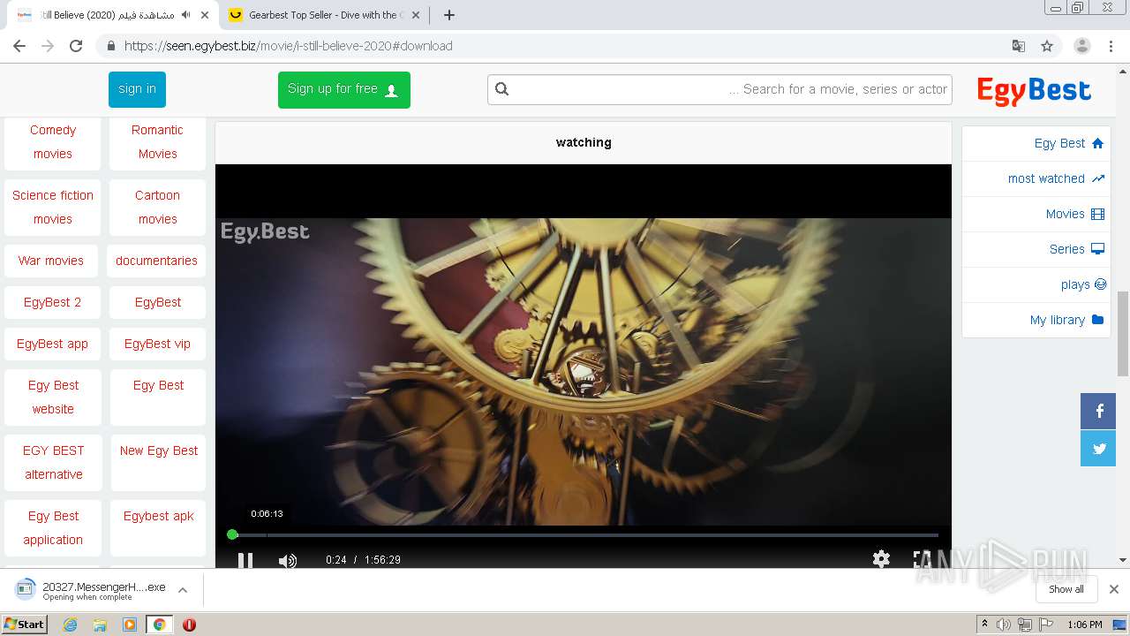The height and width of the screenshot is (636, 1130).
Task: Open Movies menu item
Action: point(1036,214)
